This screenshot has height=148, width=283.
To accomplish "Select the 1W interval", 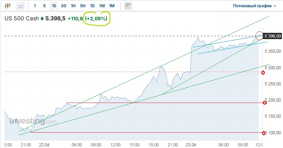I will tap(102, 6).
